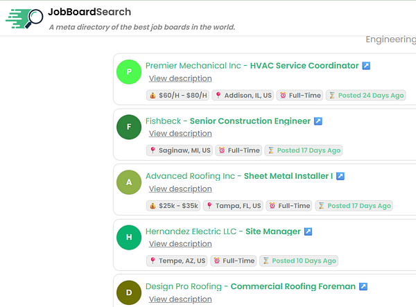Open the Commercial Roofing Foreman job title
The height and width of the screenshot is (307, 416).
point(293,286)
